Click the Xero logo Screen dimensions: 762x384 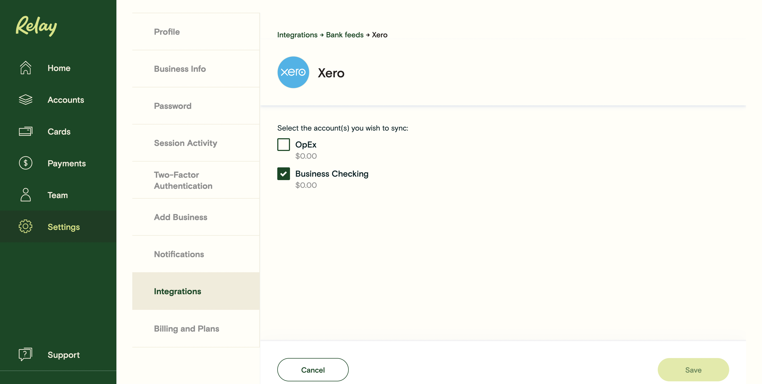[293, 72]
